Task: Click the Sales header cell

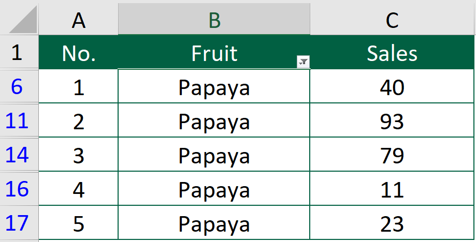Action: (392, 52)
